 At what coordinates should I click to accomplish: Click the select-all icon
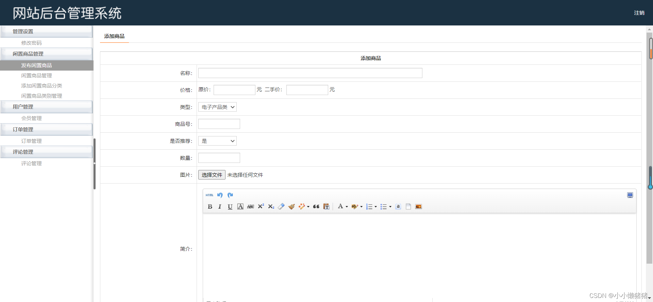point(398,207)
